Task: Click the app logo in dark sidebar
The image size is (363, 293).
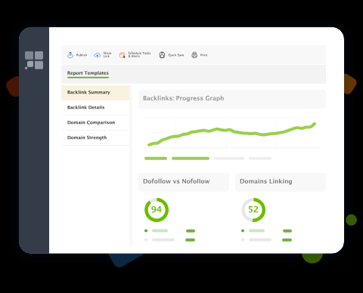Action: (x=34, y=60)
